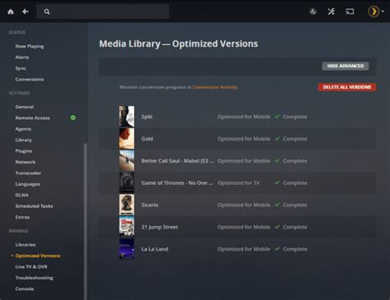This screenshot has height=300, width=390.
Task: Go to the Plex home icon
Action: coord(11,12)
